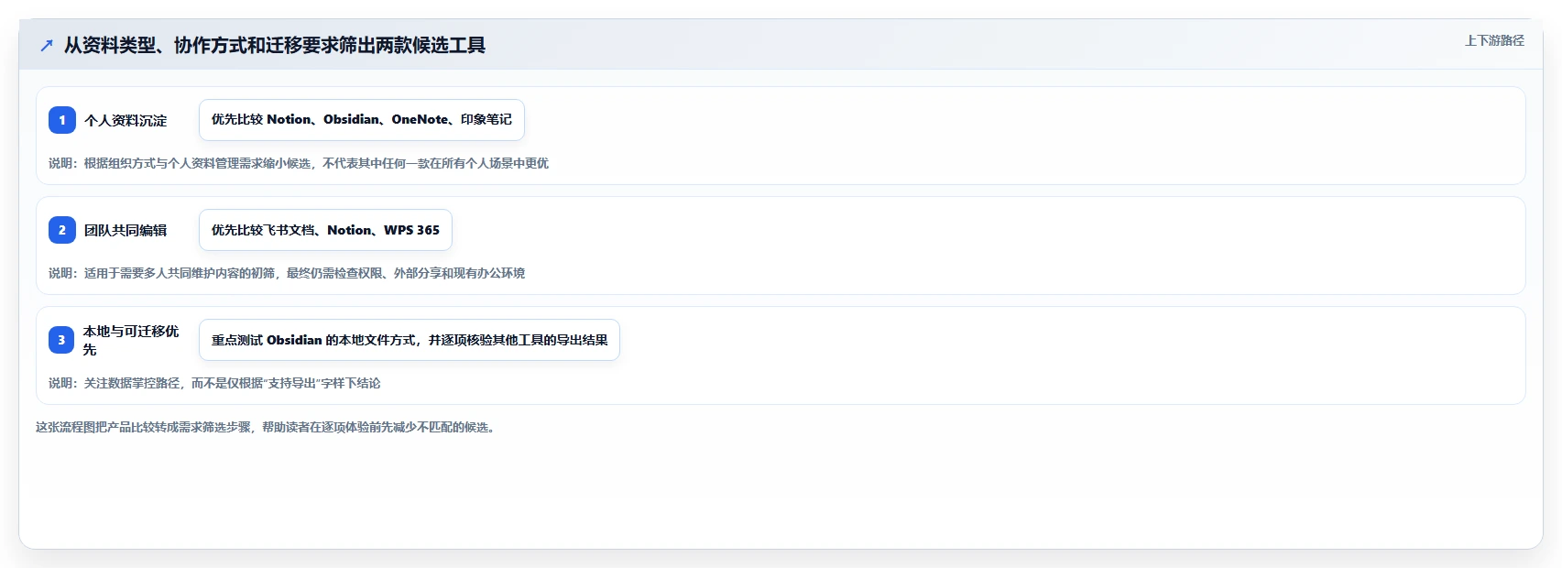Click the arrow icon beside the flowchart title
Image resolution: width=1562 pixels, height=568 pixels.
(47, 45)
